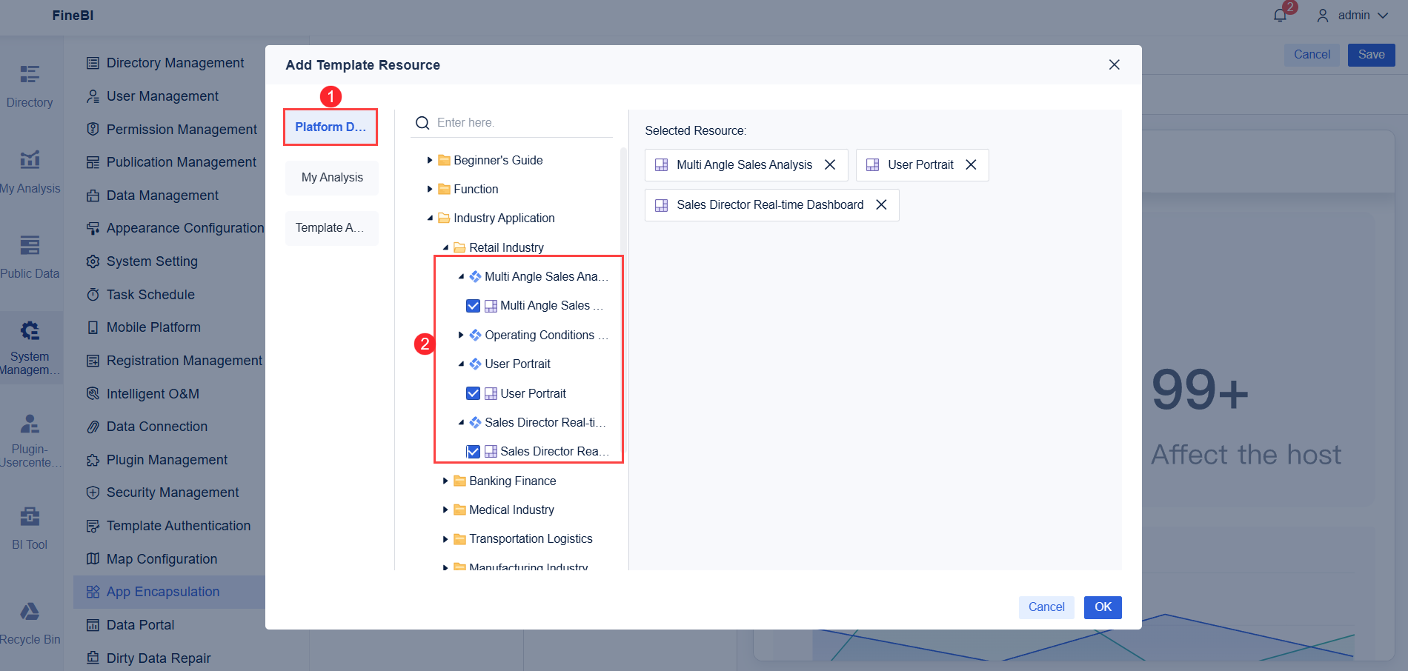
Task: Click Cancel in the dialog footer
Action: click(1046, 607)
